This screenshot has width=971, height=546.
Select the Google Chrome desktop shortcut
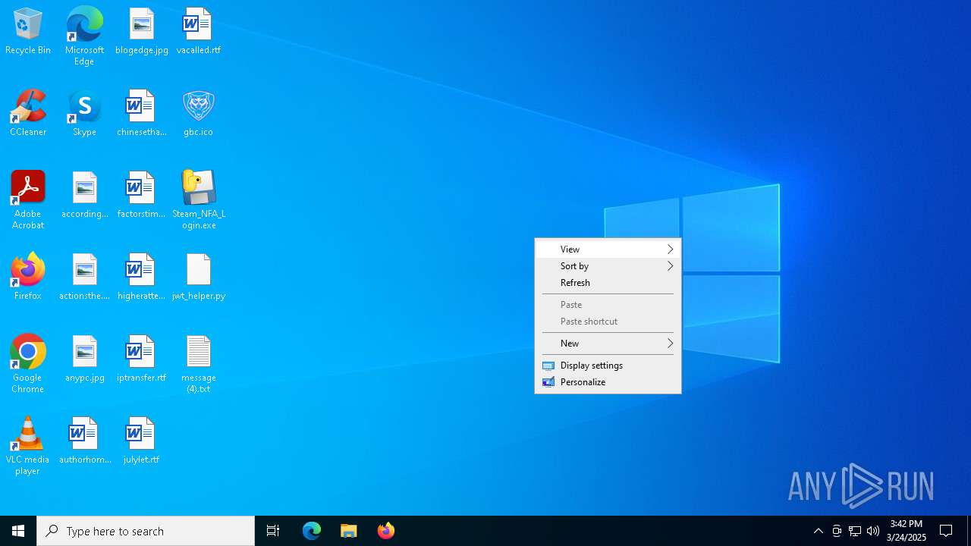coord(28,364)
